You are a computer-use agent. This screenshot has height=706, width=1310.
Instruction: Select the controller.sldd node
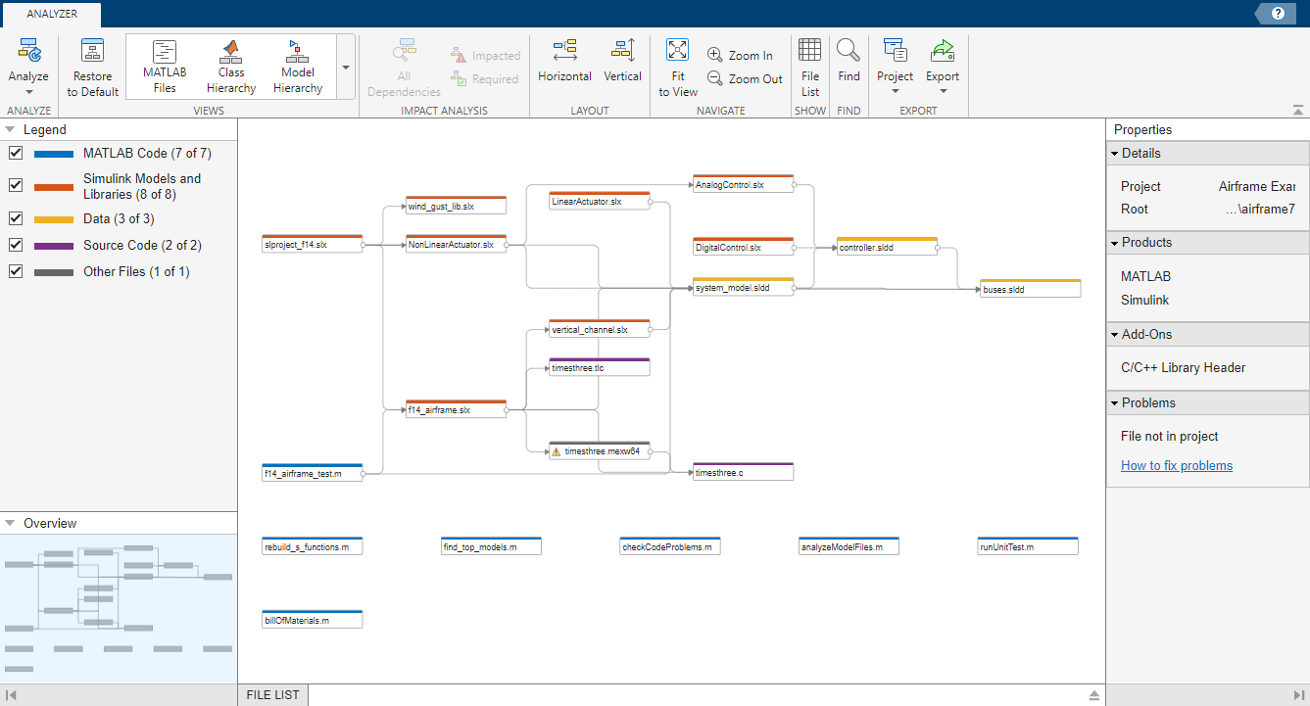click(x=885, y=247)
